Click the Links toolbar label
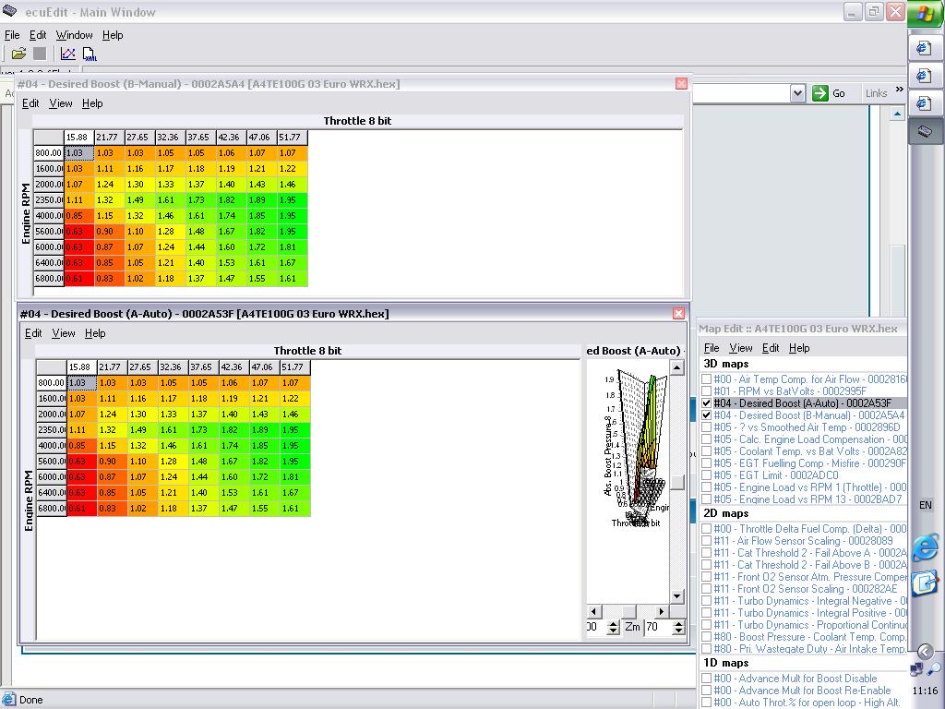Viewport: 945px width, 709px height. tap(877, 93)
